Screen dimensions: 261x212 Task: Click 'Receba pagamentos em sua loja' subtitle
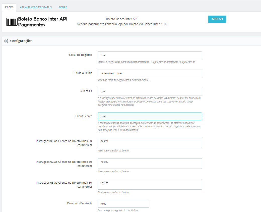122,24
